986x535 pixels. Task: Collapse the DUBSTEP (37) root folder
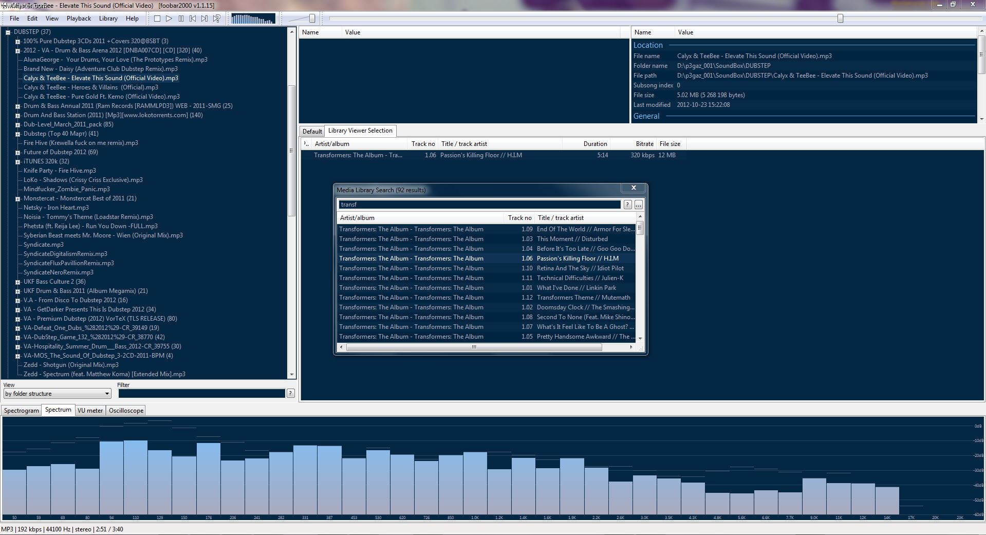point(8,32)
